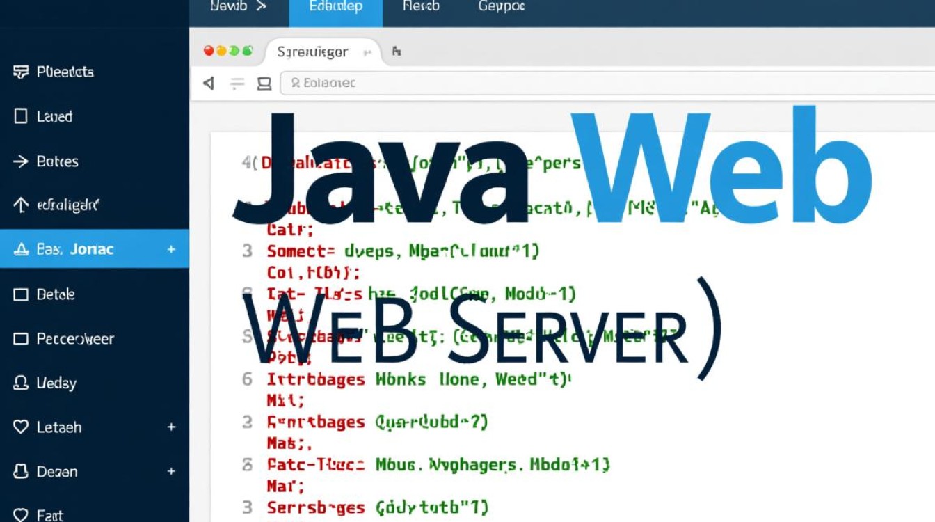Select the square icon beside Laued
The width and height of the screenshot is (935, 522).
pos(21,116)
